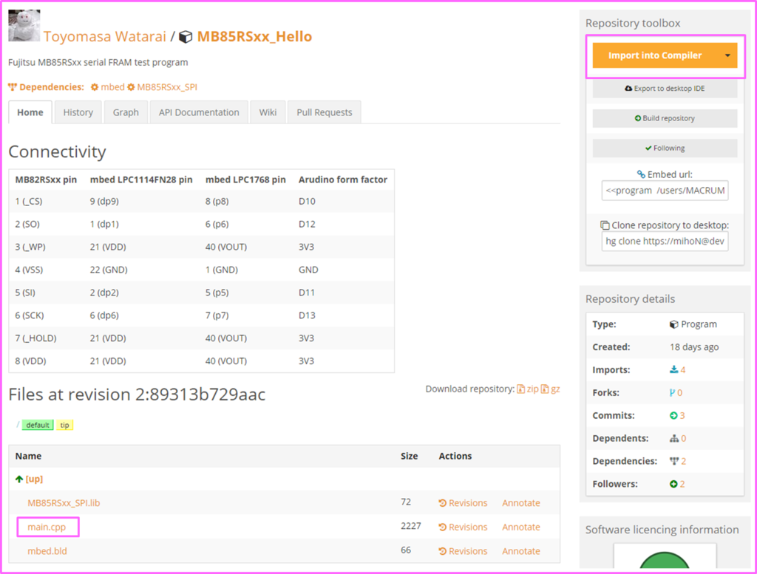Viewport: 757px width, 574px height.
Task: Download the repository as zip
Action: click(x=532, y=389)
